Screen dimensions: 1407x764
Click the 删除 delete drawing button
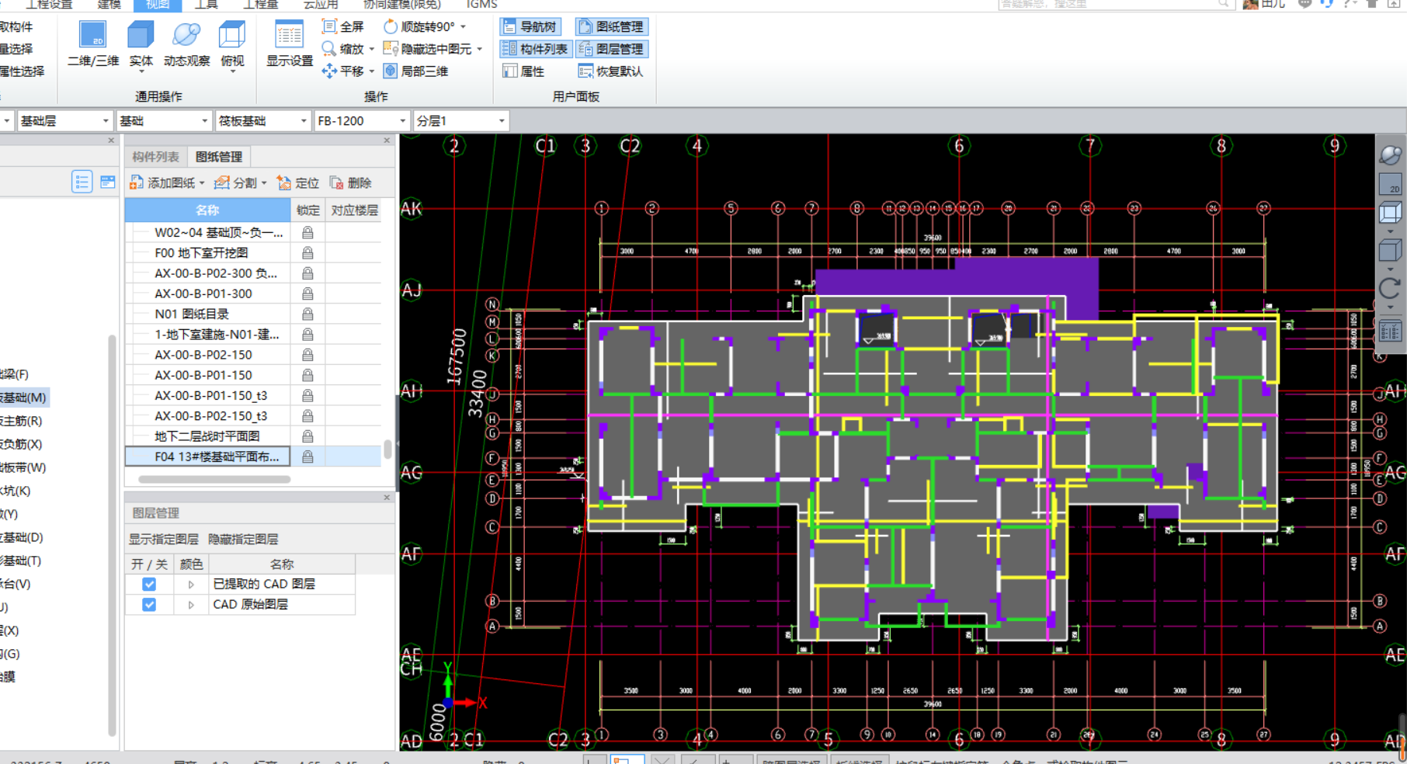pyautogui.click(x=351, y=183)
